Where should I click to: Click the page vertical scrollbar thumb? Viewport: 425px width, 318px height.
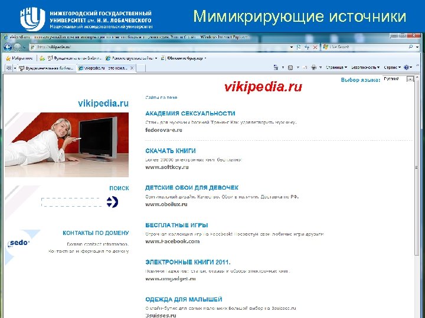coord(417,168)
